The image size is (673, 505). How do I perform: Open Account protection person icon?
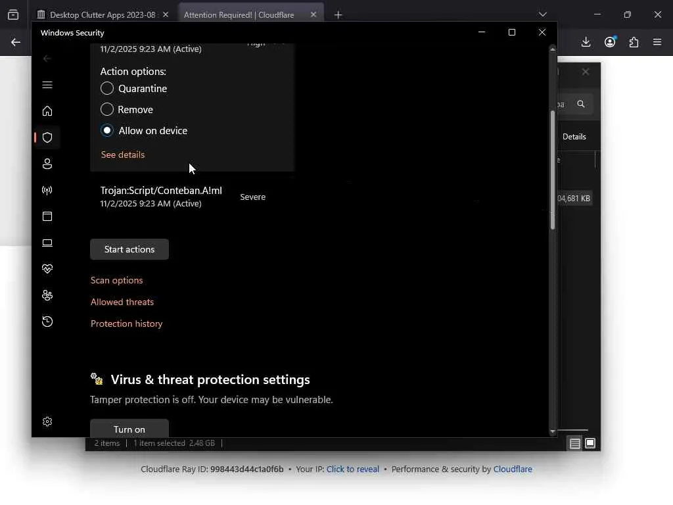coord(47,164)
